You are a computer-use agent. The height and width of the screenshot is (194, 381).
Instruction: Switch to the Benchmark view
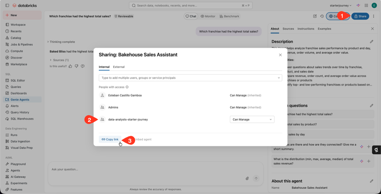229,16
